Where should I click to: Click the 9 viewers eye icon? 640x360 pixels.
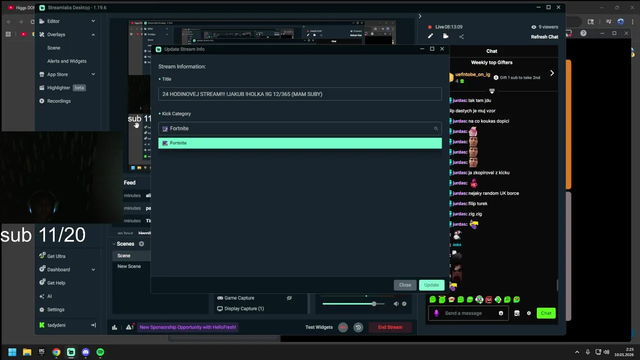[533, 27]
